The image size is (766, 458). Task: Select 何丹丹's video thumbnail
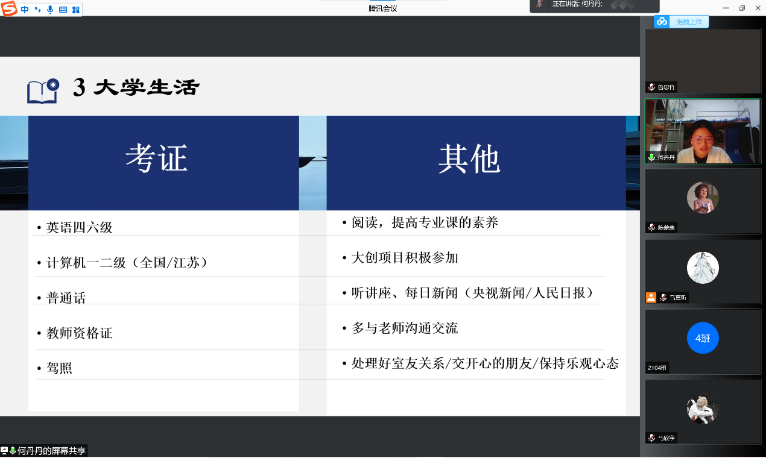703,131
